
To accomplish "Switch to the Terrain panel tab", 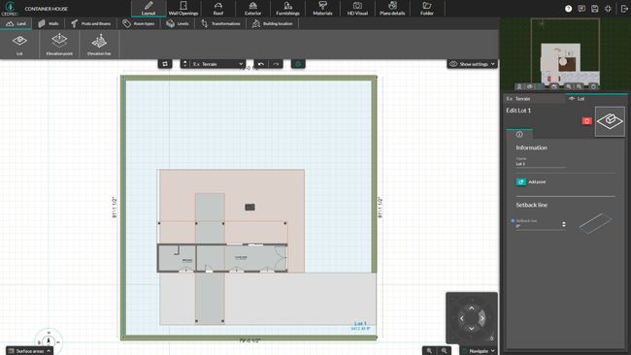I will [534, 99].
